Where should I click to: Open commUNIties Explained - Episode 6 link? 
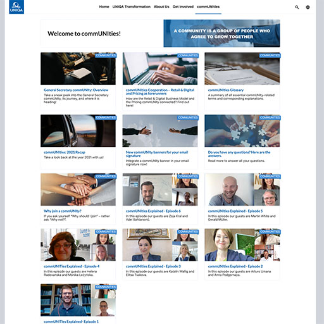click(x=153, y=211)
